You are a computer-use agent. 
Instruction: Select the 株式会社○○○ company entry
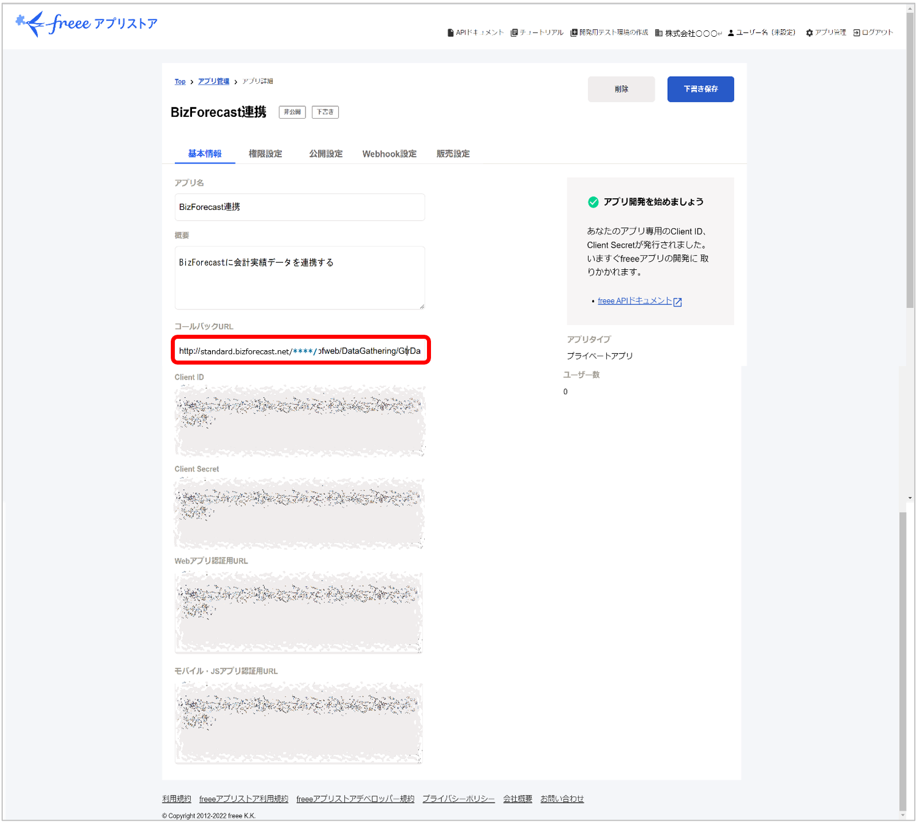pos(688,33)
